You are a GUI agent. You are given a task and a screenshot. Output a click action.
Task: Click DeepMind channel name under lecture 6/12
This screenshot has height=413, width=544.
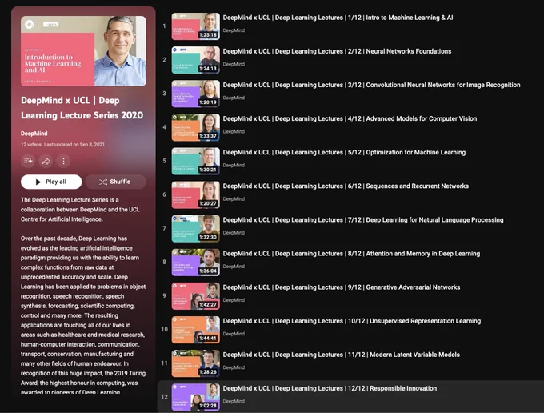click(234, 198)
